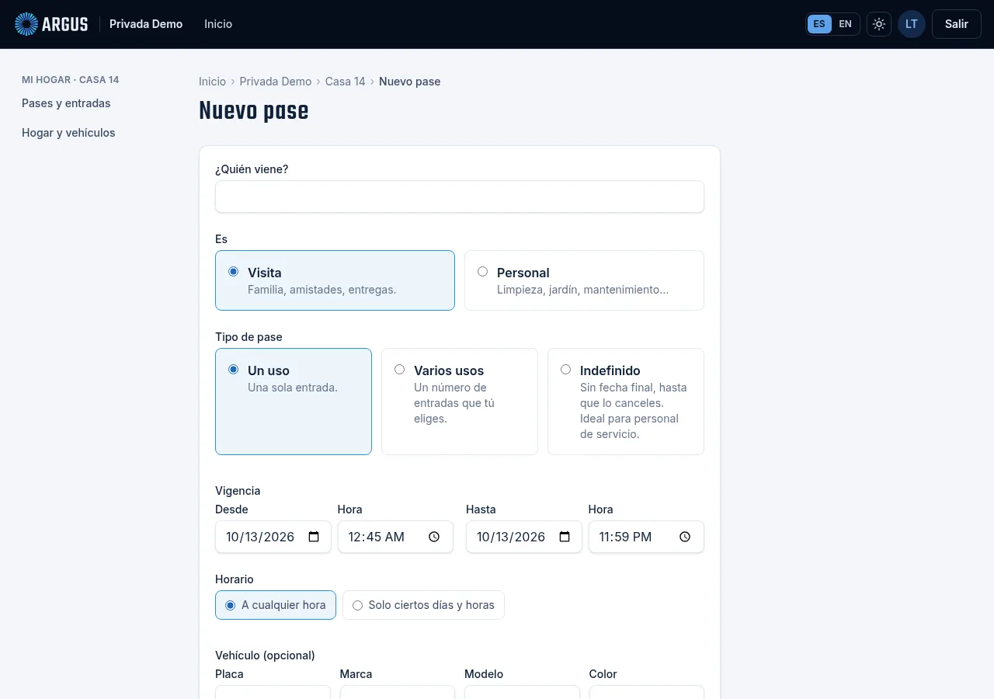Open the Hasta date calendar picker icon
This screenshot has height=699, width=994.
pos(565,537)
